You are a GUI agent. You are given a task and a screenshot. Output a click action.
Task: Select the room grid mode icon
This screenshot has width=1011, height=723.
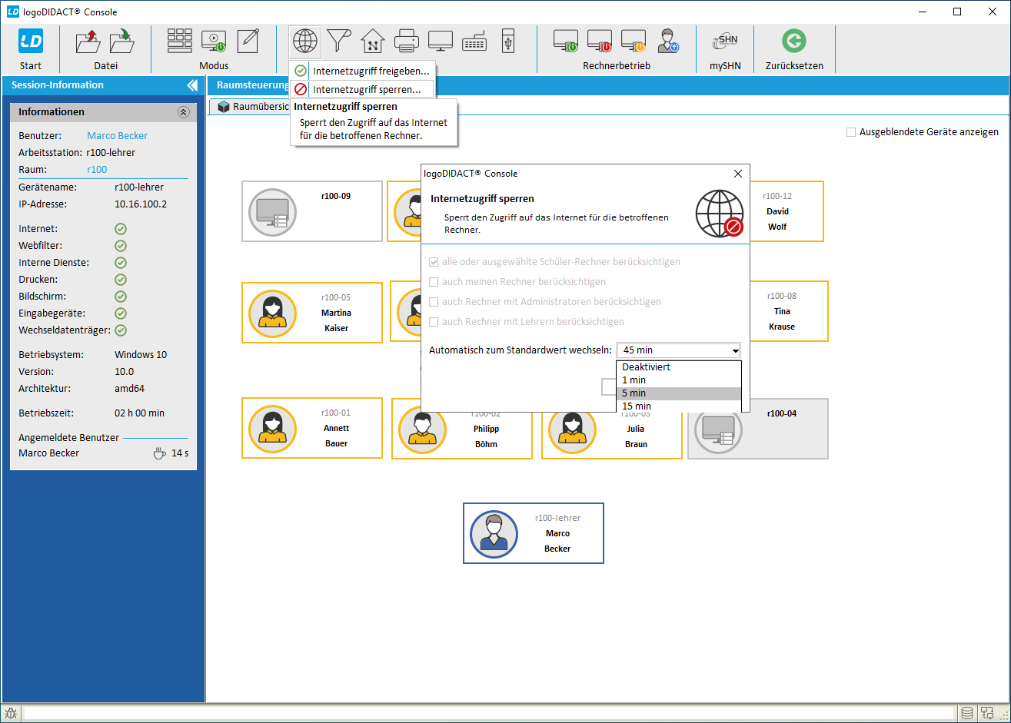[x=180, y=40]
